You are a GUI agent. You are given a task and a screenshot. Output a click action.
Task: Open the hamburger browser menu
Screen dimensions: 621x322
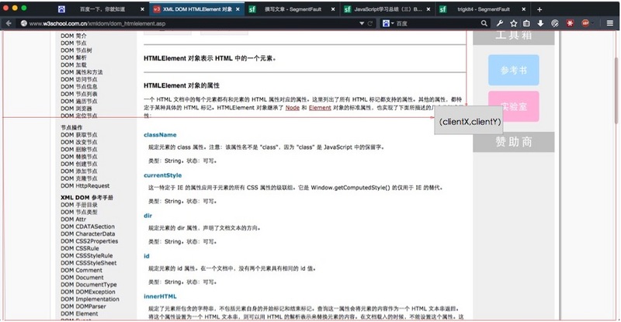(x=610, y=23)
